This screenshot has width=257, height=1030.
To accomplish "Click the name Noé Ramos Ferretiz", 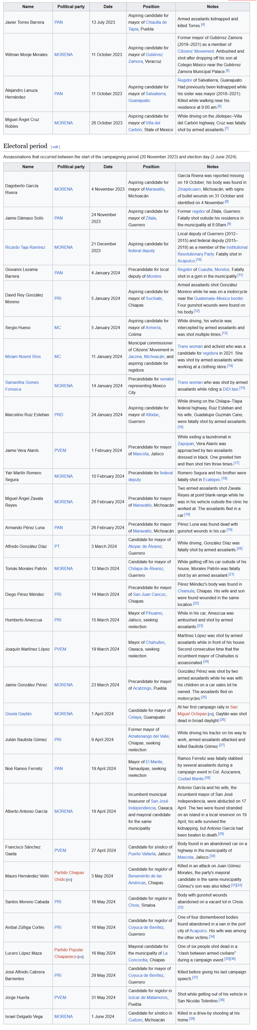I will 24,769.
